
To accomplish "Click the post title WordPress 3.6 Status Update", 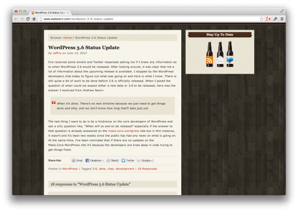I will (84, 48).
